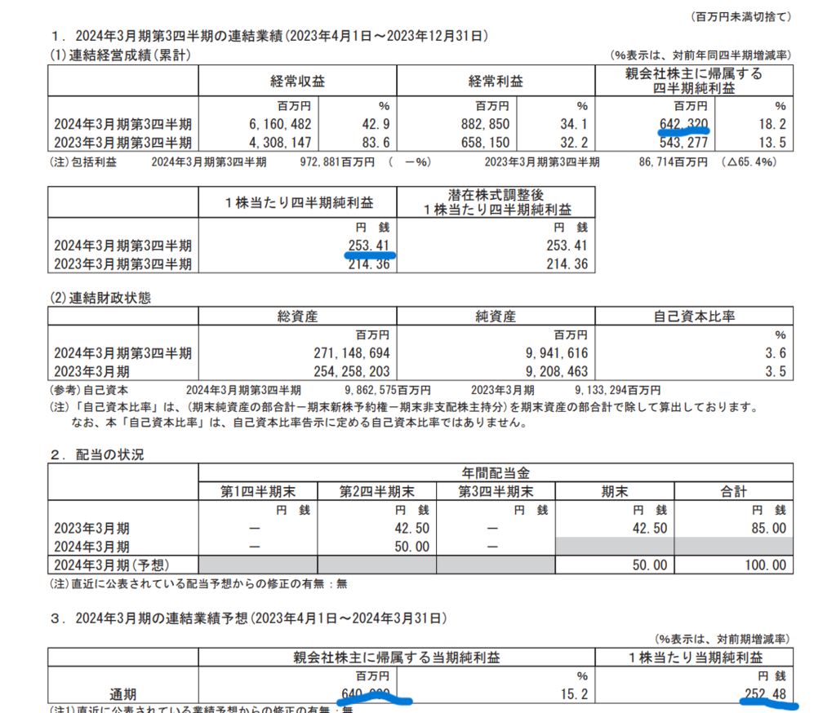
Task: Click the header "1株当たり当期純利益"
Action: pos(696,658)
